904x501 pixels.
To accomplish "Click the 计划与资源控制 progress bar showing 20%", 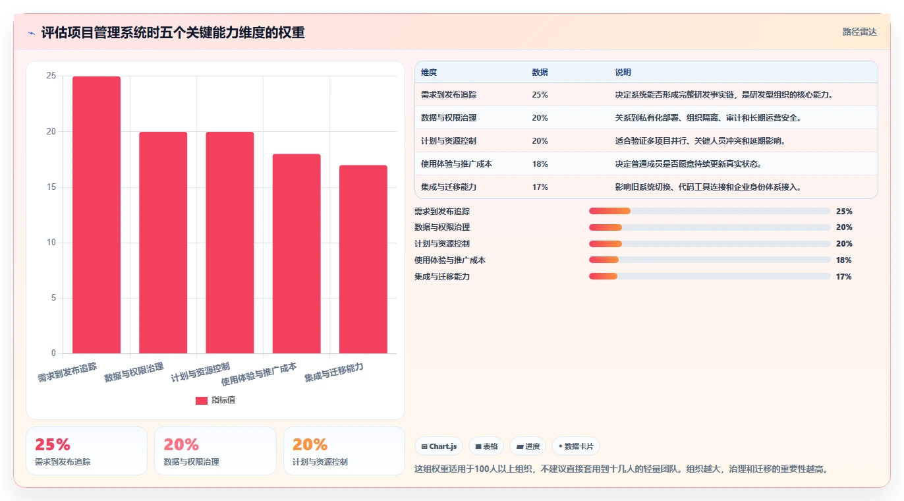I will tap(710, 244).
